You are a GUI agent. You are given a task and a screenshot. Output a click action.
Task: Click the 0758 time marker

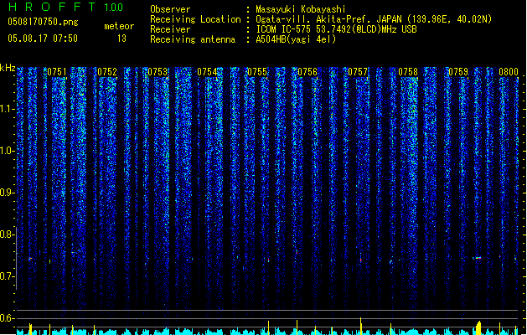click(x=408, y=72)
